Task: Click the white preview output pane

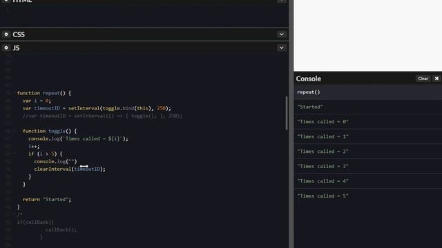Action: click(x=368, y=35)
